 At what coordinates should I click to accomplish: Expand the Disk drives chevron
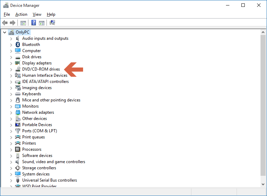pos(11,57)
